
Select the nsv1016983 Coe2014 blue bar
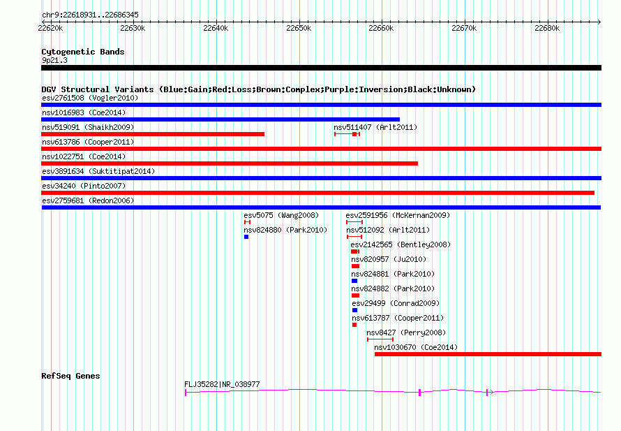click(220, 119)
